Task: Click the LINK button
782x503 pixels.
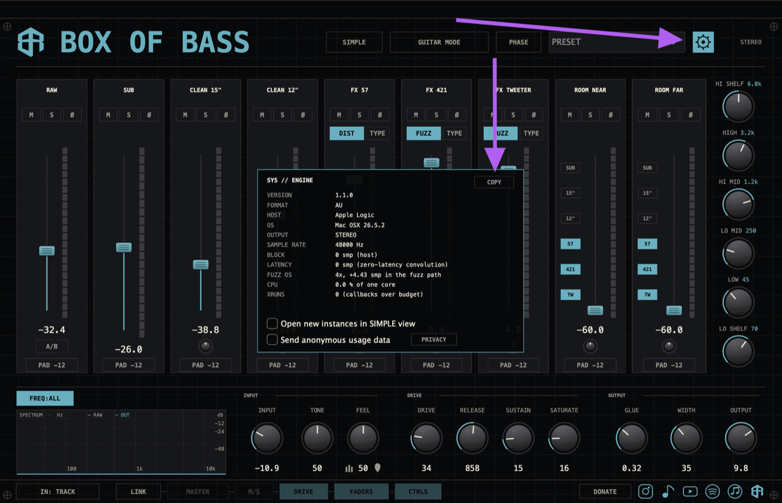Action: coord(139,492)
